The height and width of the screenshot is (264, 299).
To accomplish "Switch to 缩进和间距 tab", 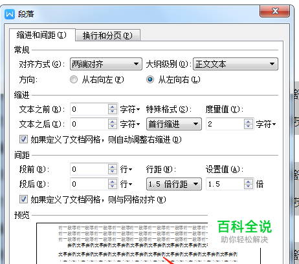I will point(41,35).
